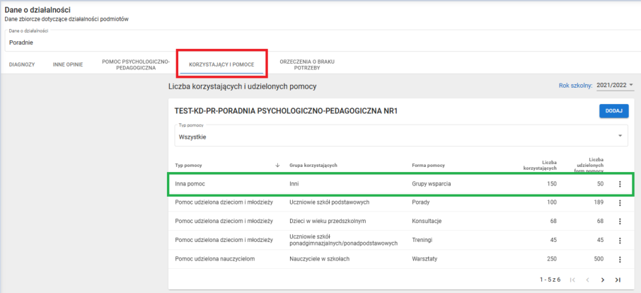The image size is (641, 293).
Task: Open the Orzeczenia o braku potrzeby tab
Action: coord(306,64)
